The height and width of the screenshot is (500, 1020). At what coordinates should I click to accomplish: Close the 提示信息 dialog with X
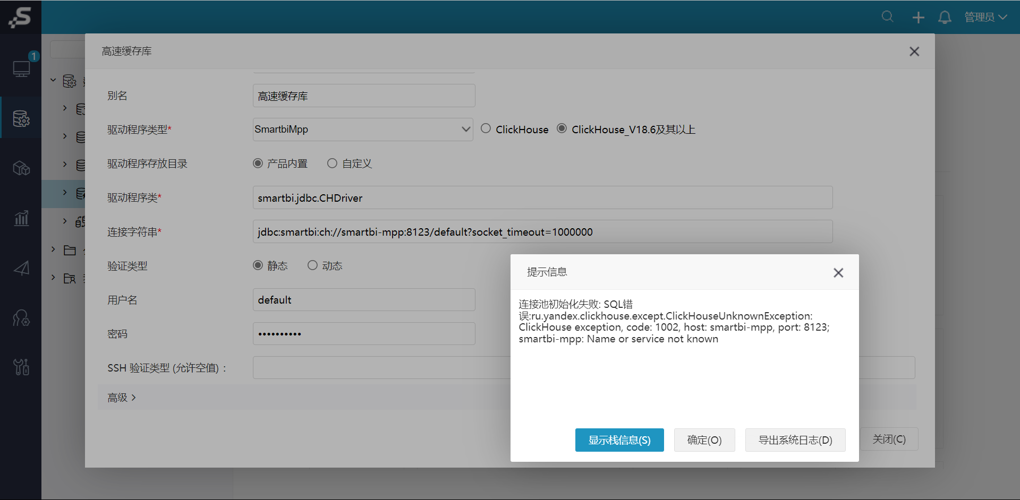click(838, 273)
